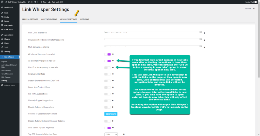Open the General Settings tab

30,19
